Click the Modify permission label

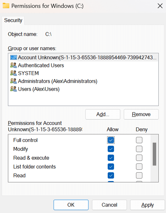pyautogui.click(x=21, y=149)
